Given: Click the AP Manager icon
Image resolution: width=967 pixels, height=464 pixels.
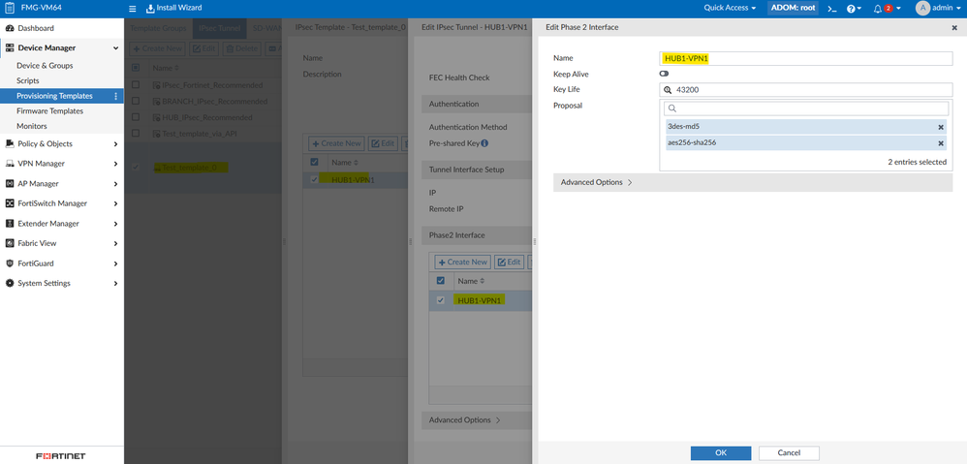Looking at the screenshot, I should 10,184.
